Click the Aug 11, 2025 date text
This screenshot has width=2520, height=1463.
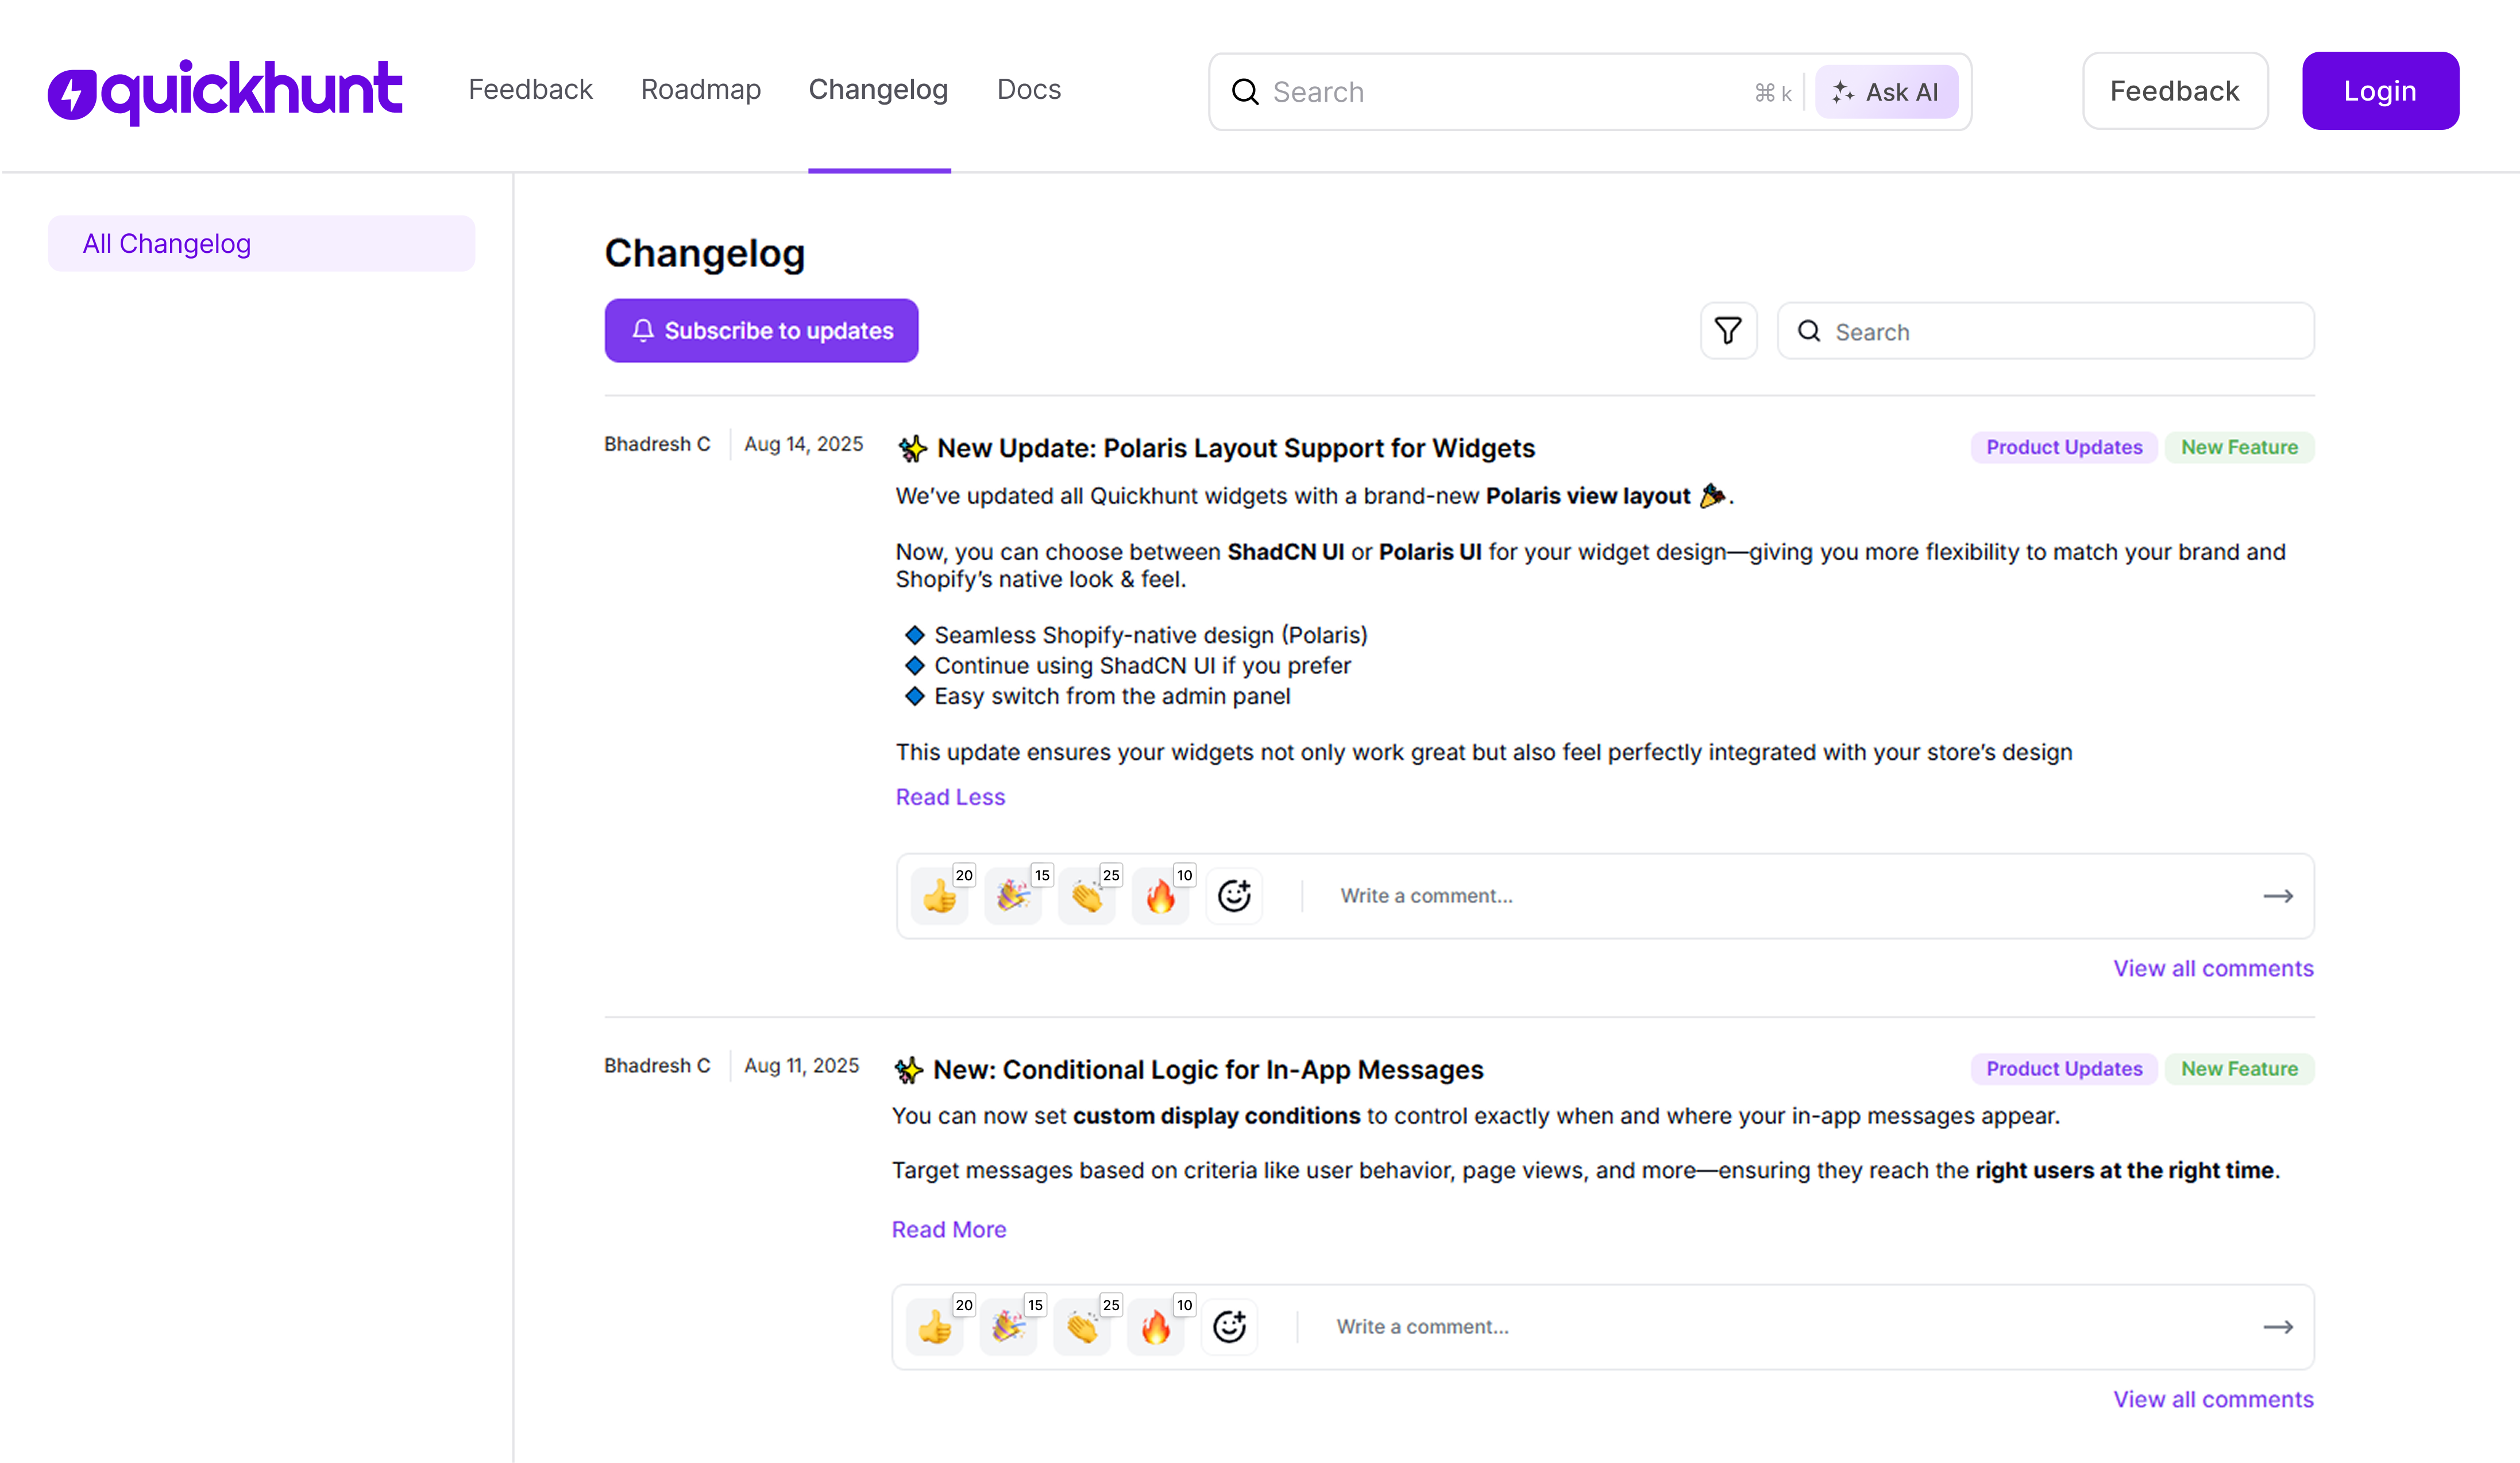coord(801,1066)
